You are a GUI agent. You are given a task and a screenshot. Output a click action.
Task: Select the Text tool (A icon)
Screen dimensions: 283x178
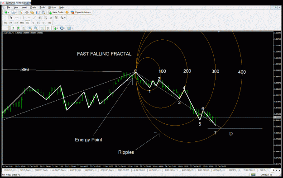[x=51, y=18]
